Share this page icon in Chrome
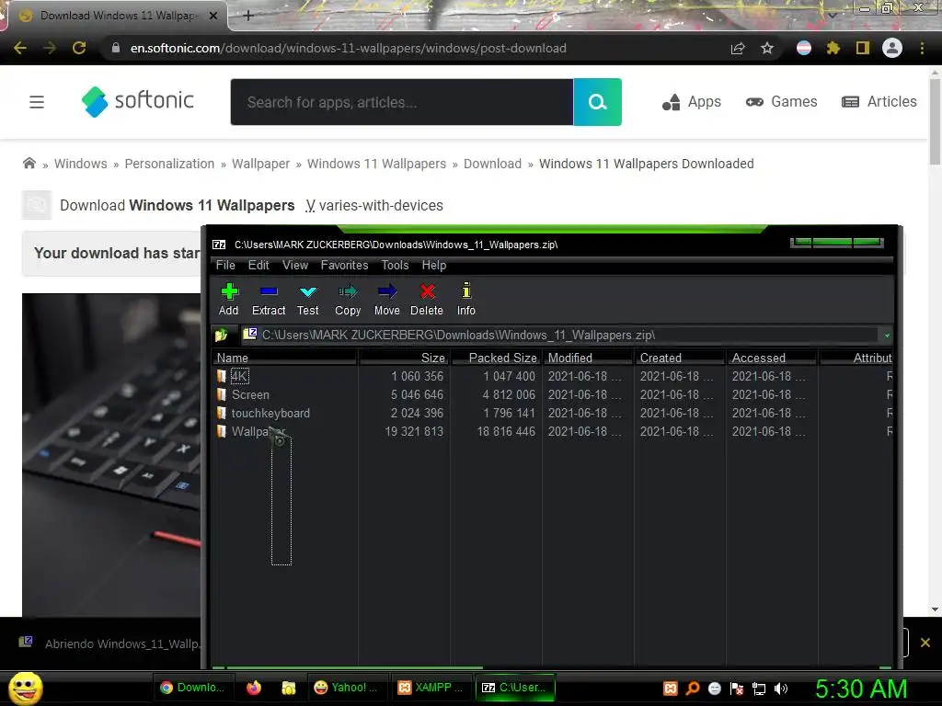 738,48
